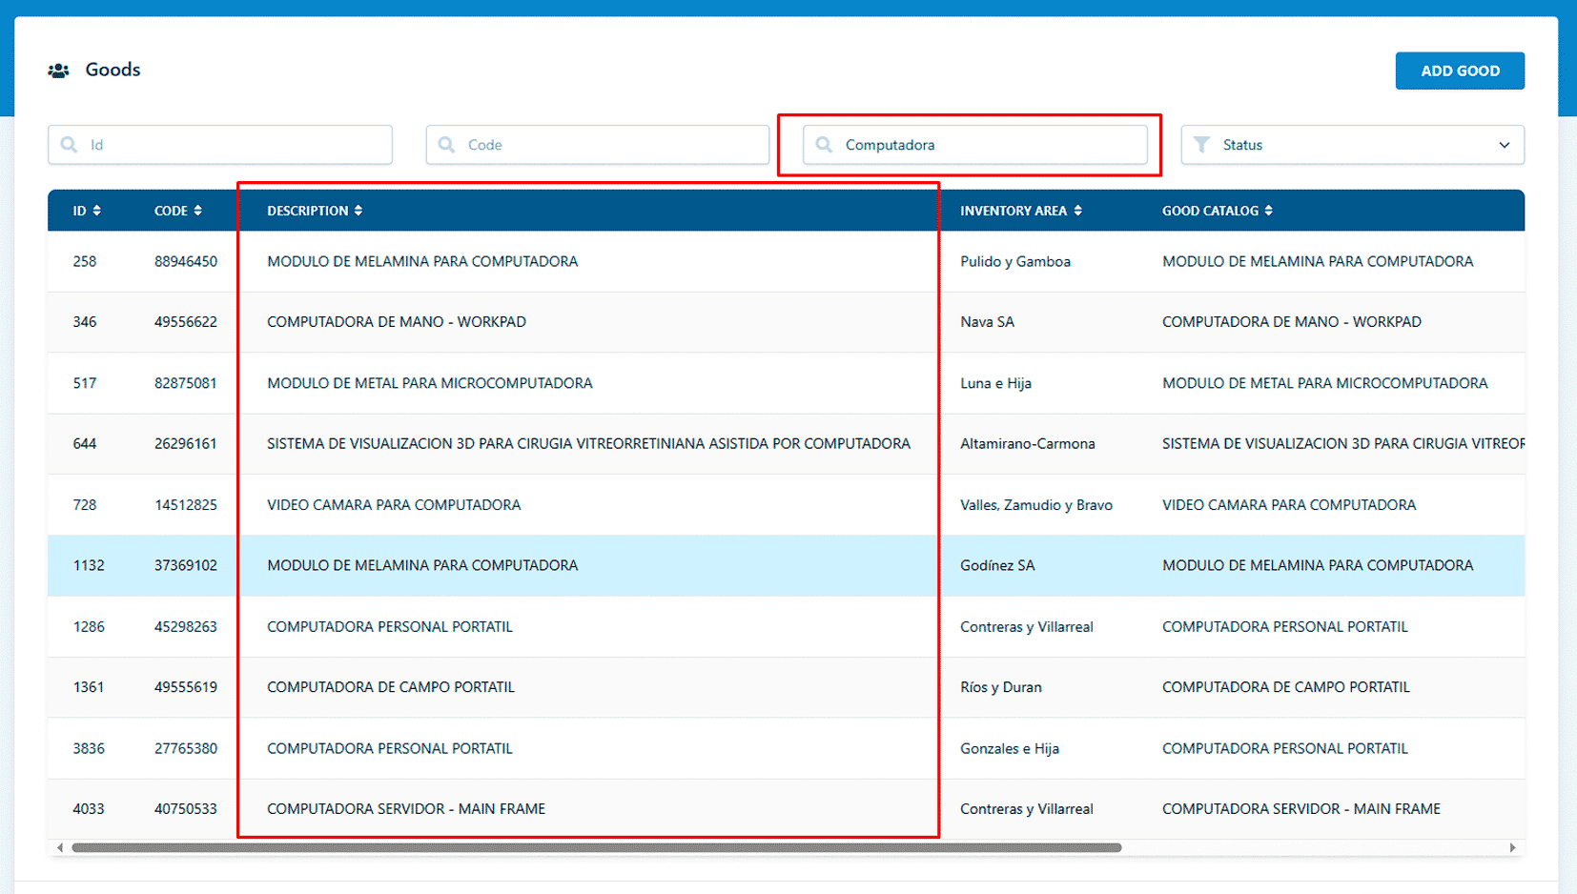Sort by INVENTORY AREA column arrows
1577x894 pixels.
(x=1077, y=211)
